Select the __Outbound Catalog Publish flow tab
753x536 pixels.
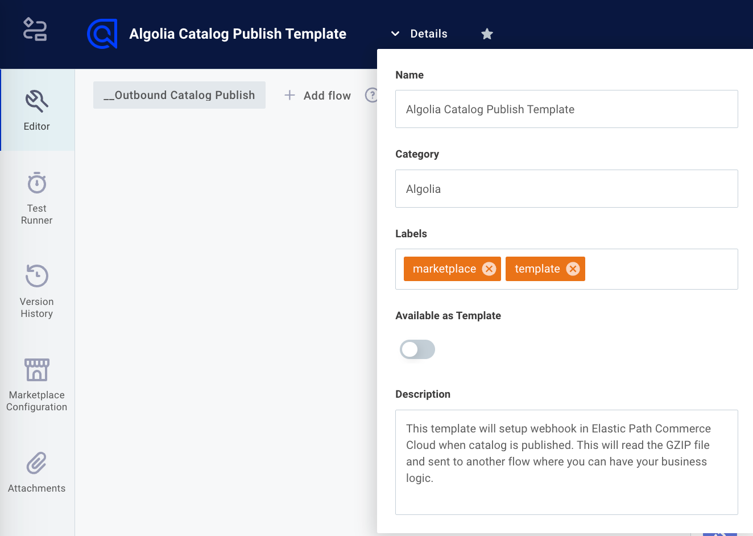[x=179, y=95]
